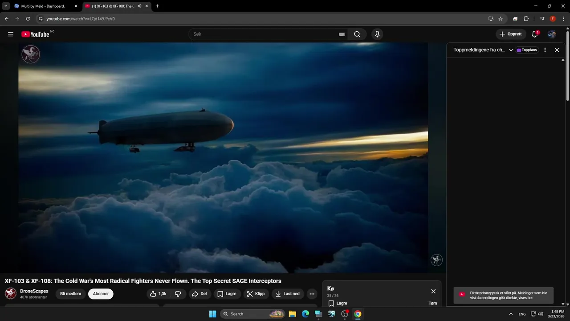Save the video with Lagre button
Image resolution: width=570 pixels, height=321 pixels.
click(x=227, y=294)
